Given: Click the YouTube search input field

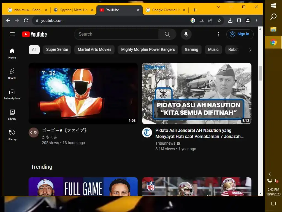Looking at the screenshot, I should coord(116,34).
